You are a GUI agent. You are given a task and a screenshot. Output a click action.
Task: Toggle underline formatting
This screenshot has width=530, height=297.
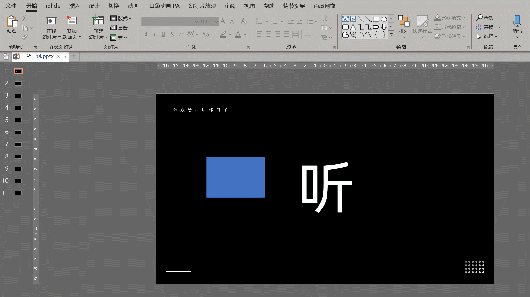pyautogui.click(x=163, y=34)
